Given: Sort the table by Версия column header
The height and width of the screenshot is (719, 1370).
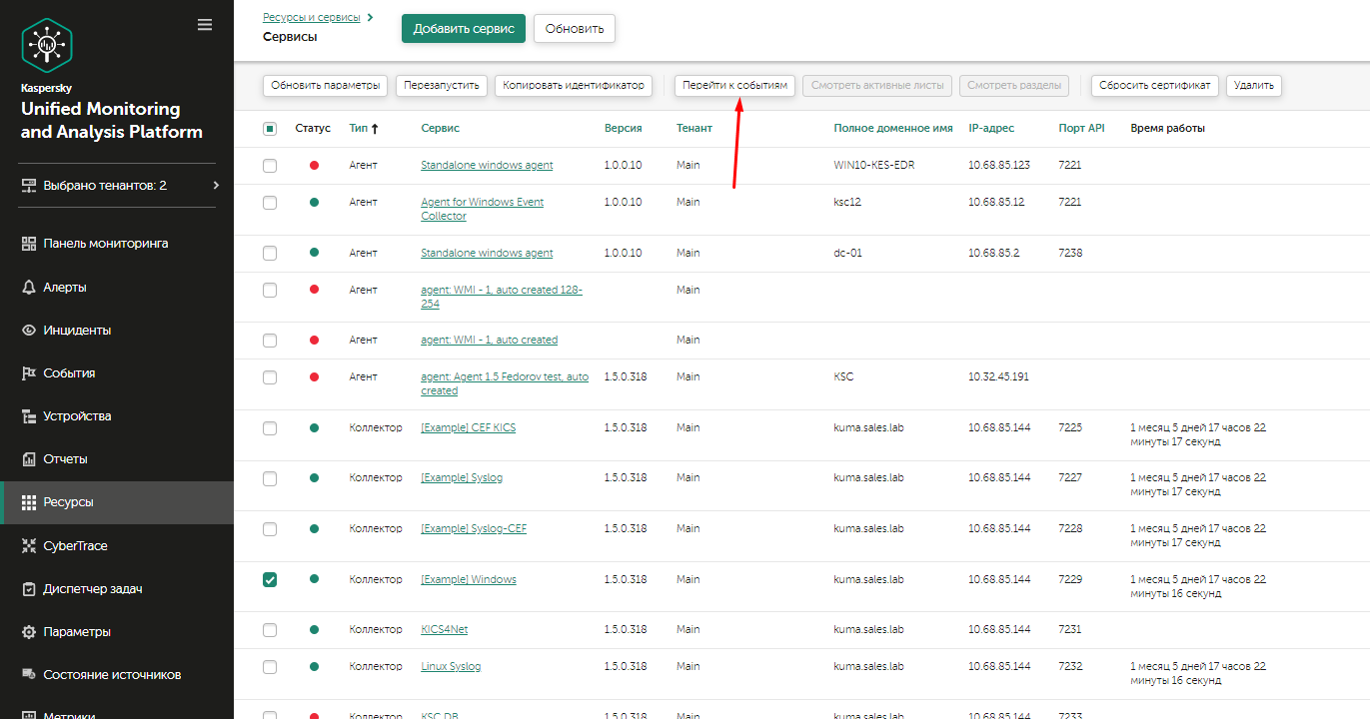Looking at the screenshot, I should tap(624, 129).
